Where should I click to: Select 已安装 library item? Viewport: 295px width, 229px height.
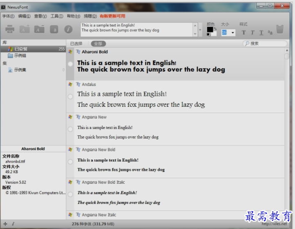tap(34, 49)
